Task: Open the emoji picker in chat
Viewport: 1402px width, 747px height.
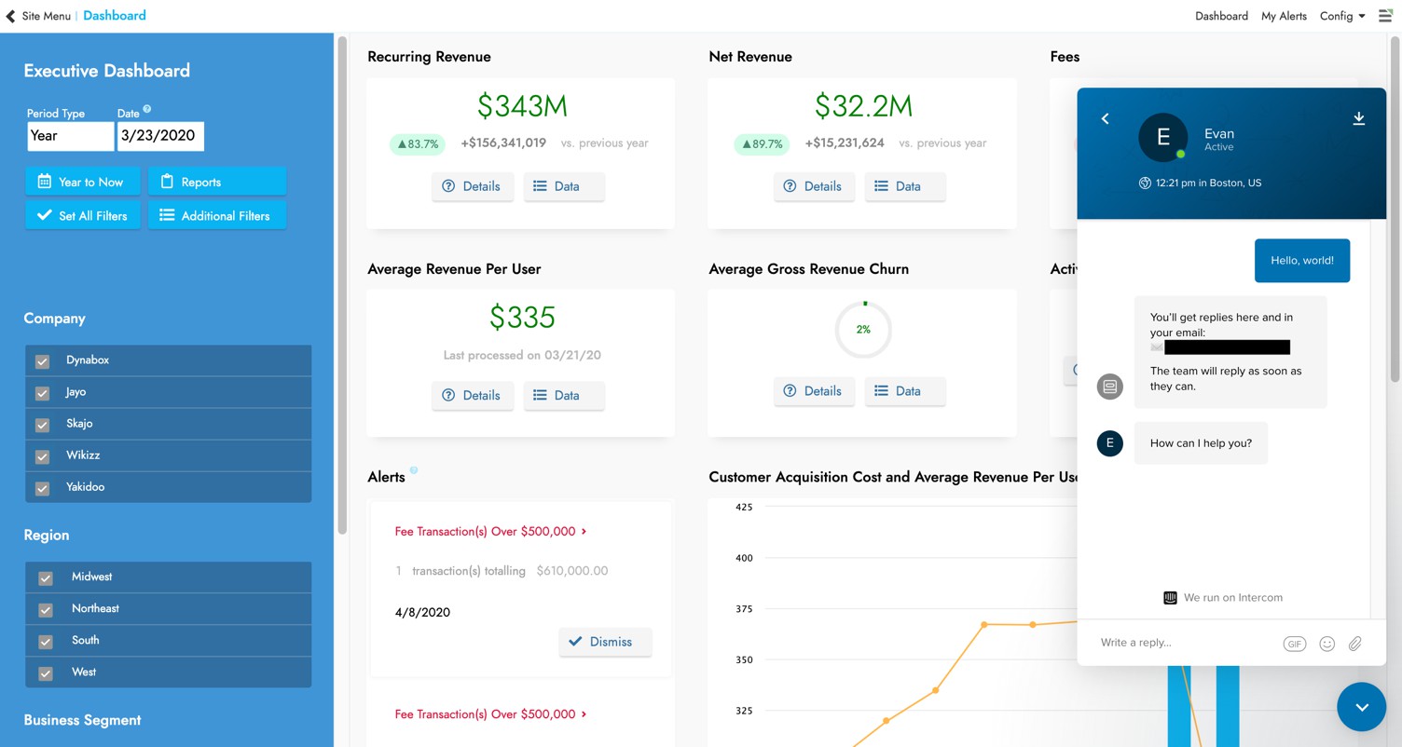Action: point(1326,644)
